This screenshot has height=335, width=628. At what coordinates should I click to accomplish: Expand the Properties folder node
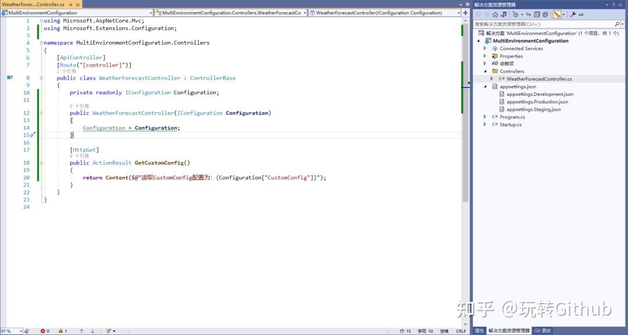(485, 56)
